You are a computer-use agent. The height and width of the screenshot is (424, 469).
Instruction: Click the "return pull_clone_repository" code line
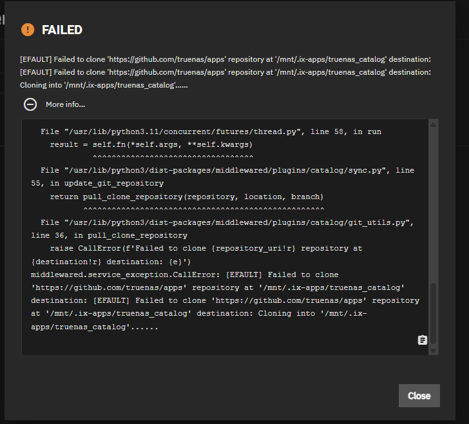(x=187, y=197)
